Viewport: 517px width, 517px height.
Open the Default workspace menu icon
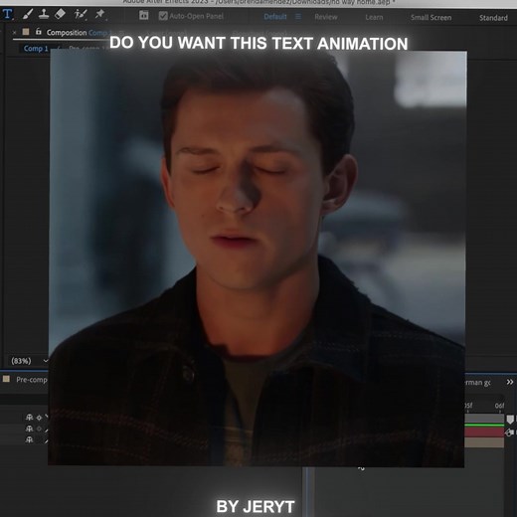[298, 17]
